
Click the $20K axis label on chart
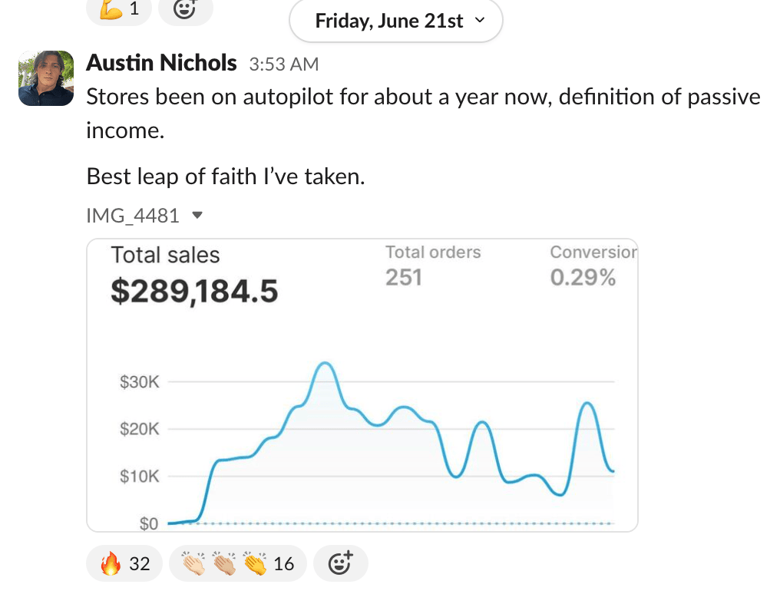click(x=139, y=430)
